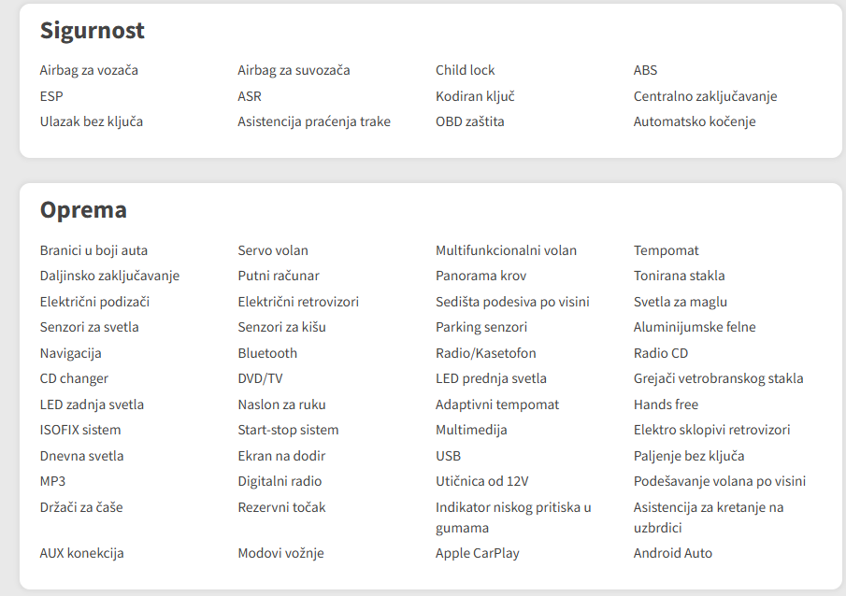
Task: Select 'Multifunkcionalni volan' item
Action: (x=506, y=250)
